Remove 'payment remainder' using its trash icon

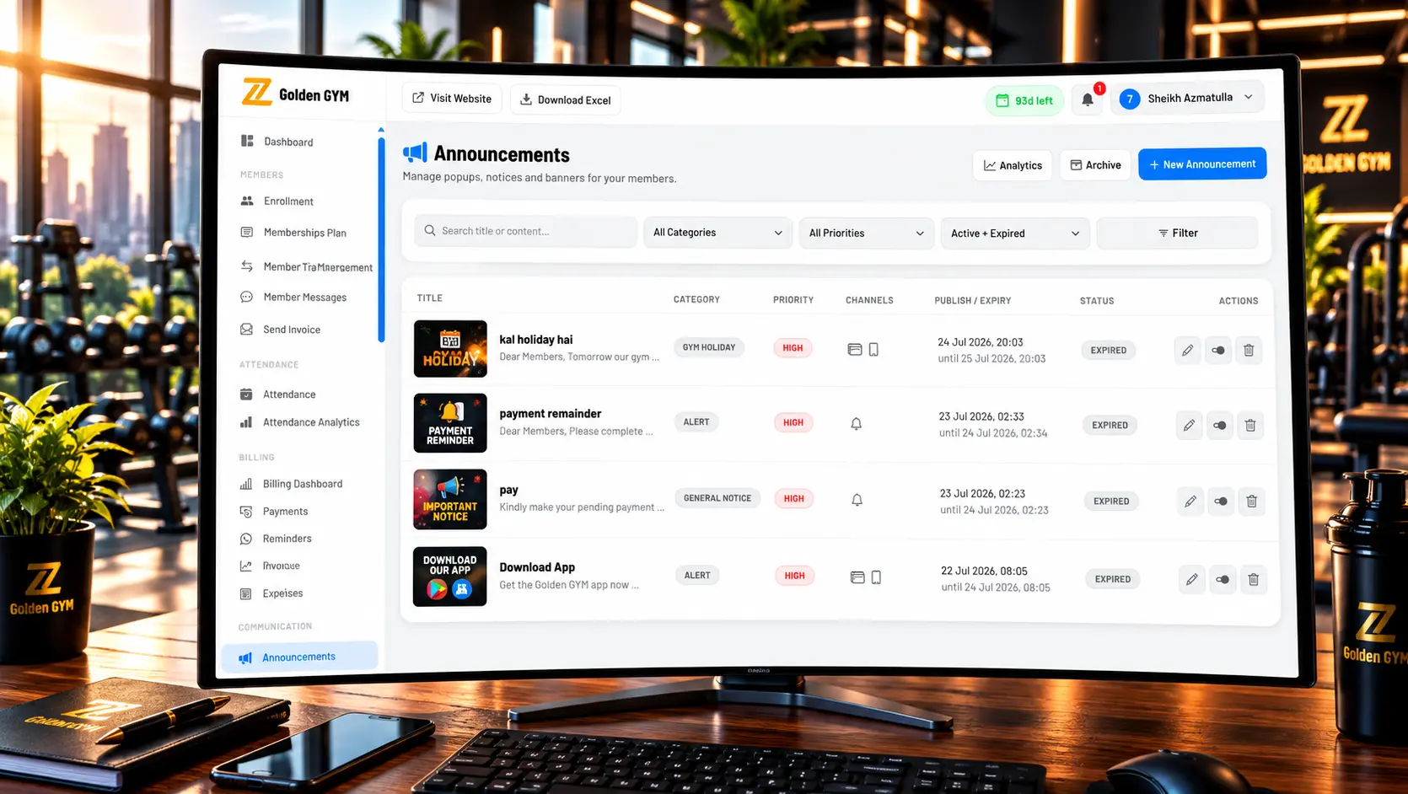coord(1250,425)
